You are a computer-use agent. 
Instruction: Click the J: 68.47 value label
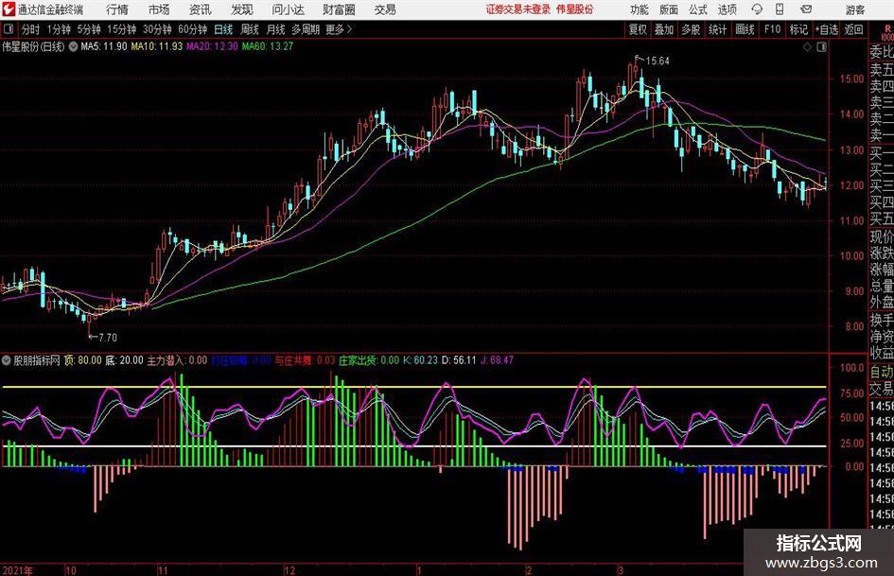point(498,360)
